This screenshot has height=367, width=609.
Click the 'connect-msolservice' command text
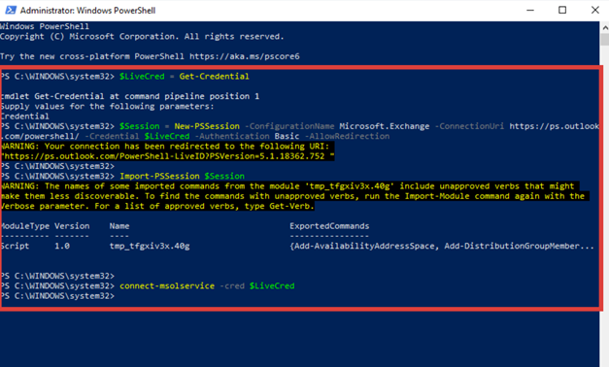[167, 285]
